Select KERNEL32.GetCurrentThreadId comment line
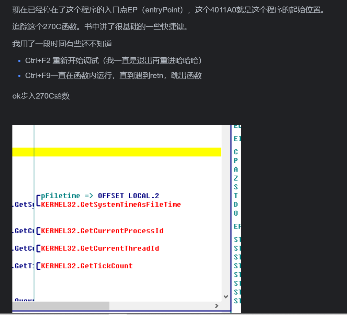 [100, 249]
